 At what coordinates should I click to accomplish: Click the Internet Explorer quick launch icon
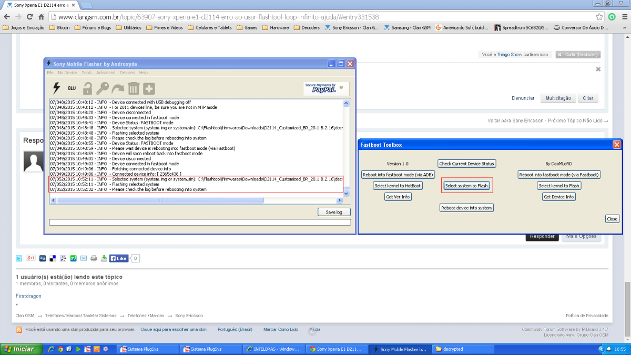[52, 349]
